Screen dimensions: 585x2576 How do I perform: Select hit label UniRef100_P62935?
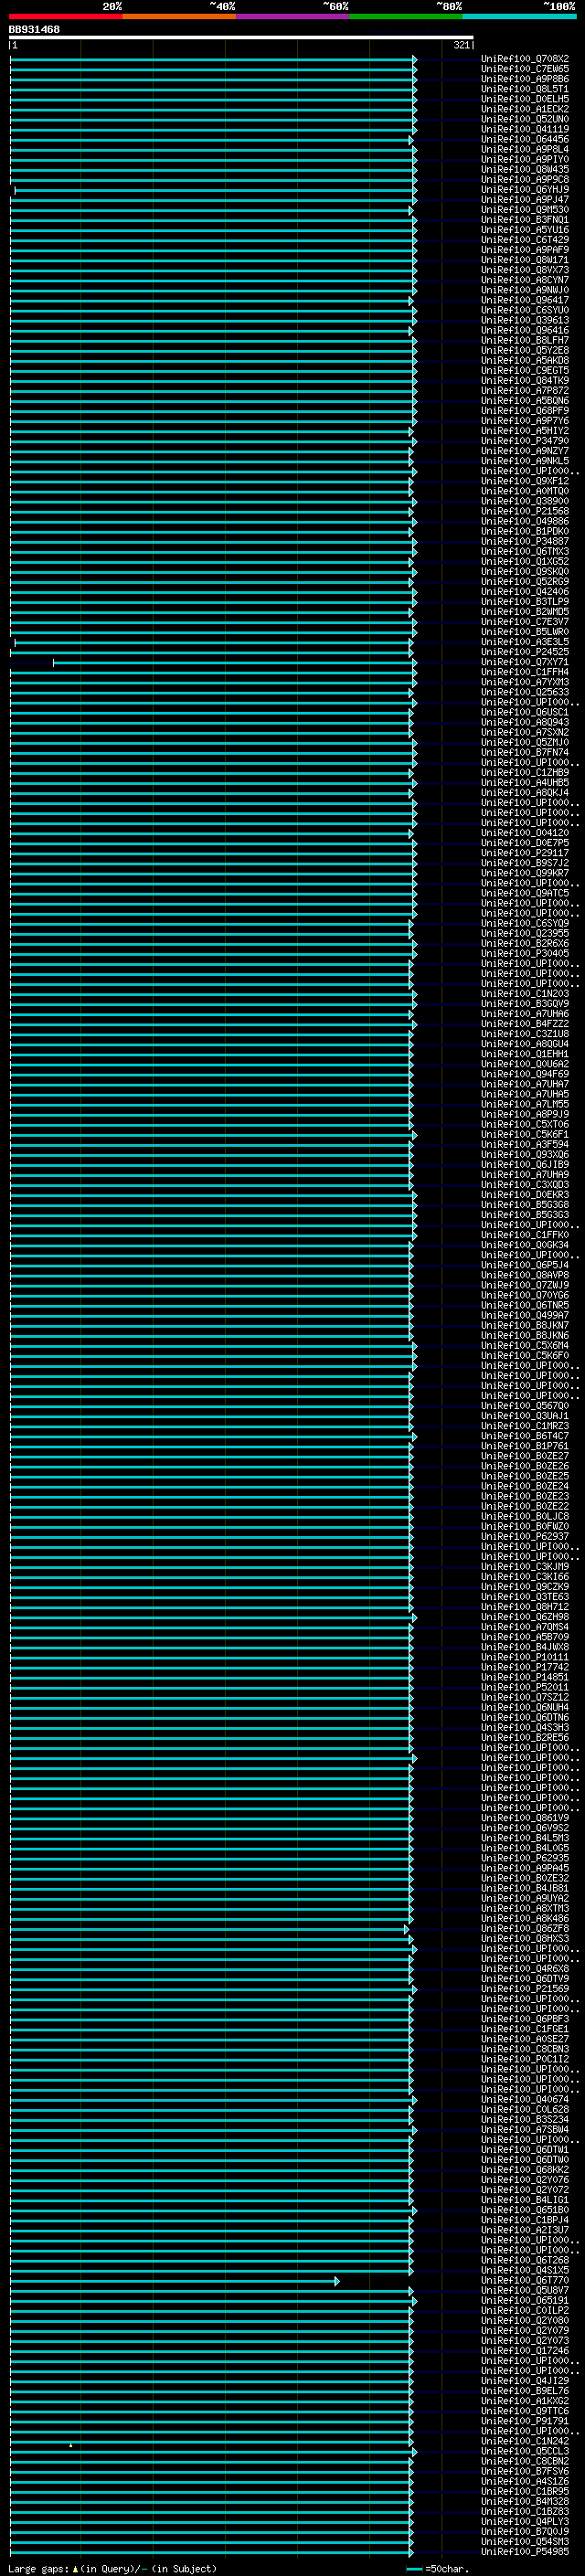[x=525, y=1858]
